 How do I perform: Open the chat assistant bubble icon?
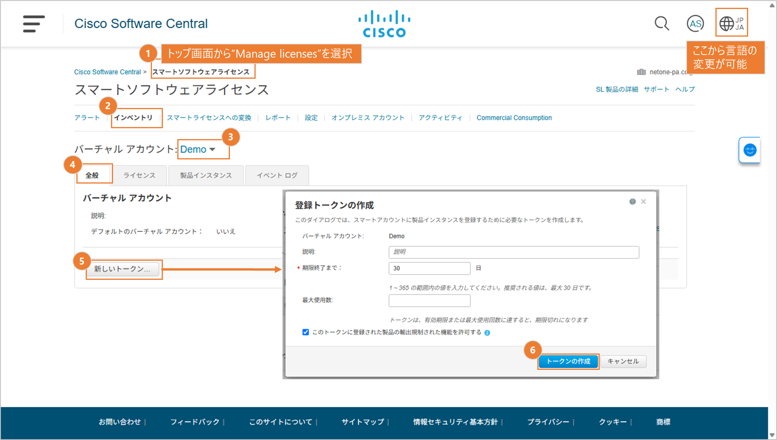tap(749, 150)
